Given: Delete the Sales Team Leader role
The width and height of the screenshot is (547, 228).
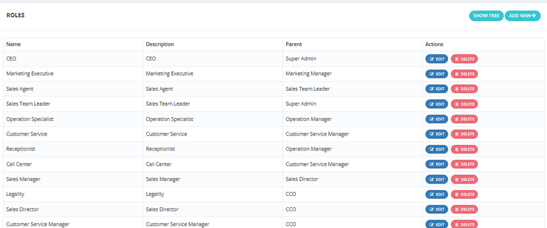Looking at the screenshot, I should click(465, 104).
